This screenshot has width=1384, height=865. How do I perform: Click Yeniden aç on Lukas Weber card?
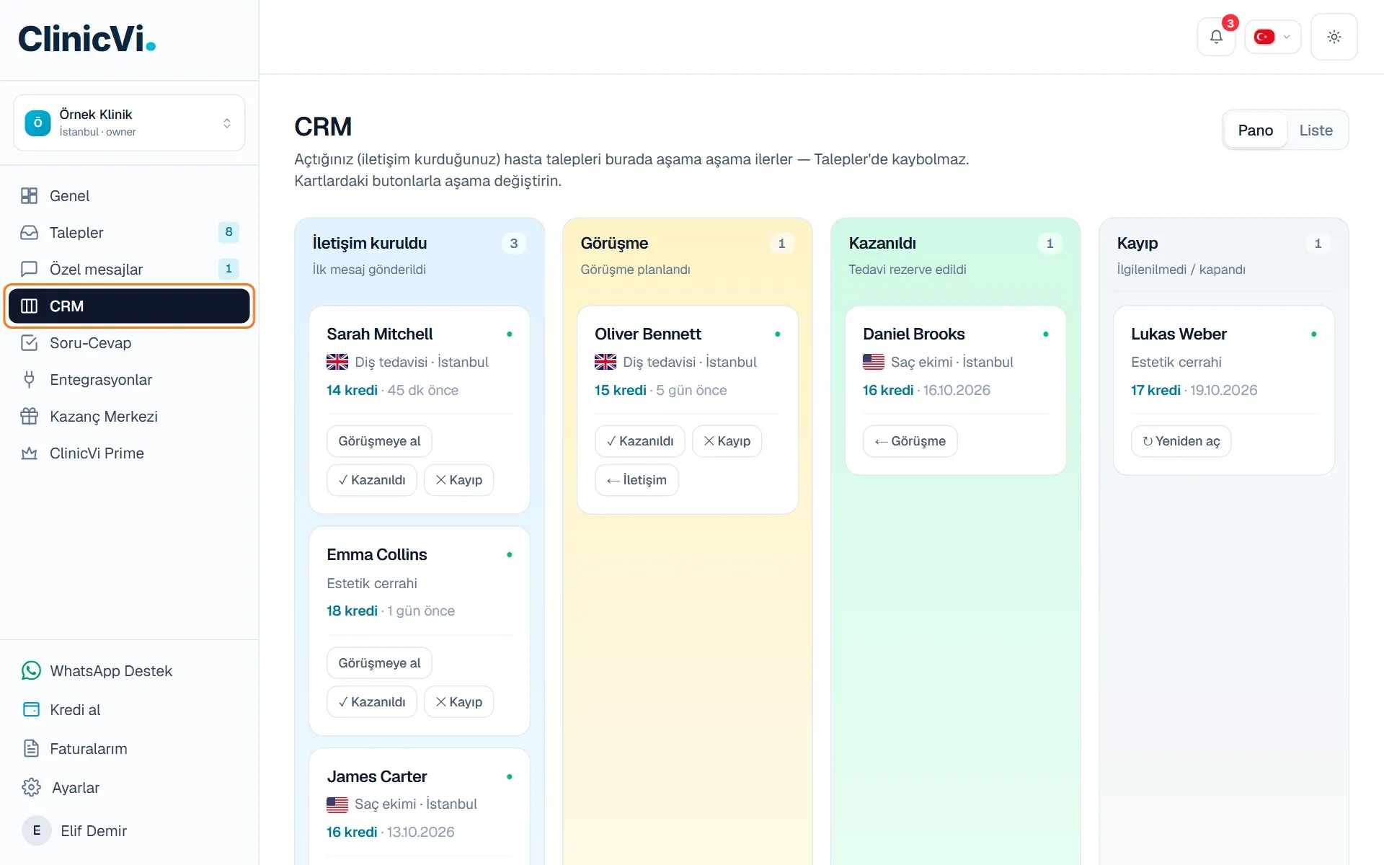(x=1181, y=441)
